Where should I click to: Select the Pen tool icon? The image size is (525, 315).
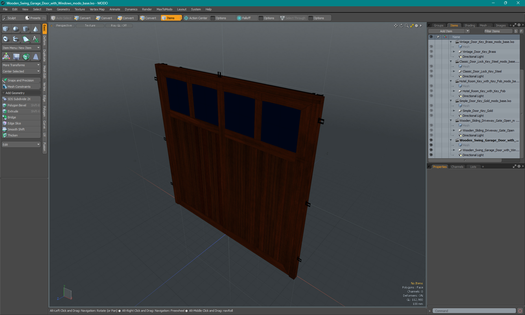(x=26, y=39)
